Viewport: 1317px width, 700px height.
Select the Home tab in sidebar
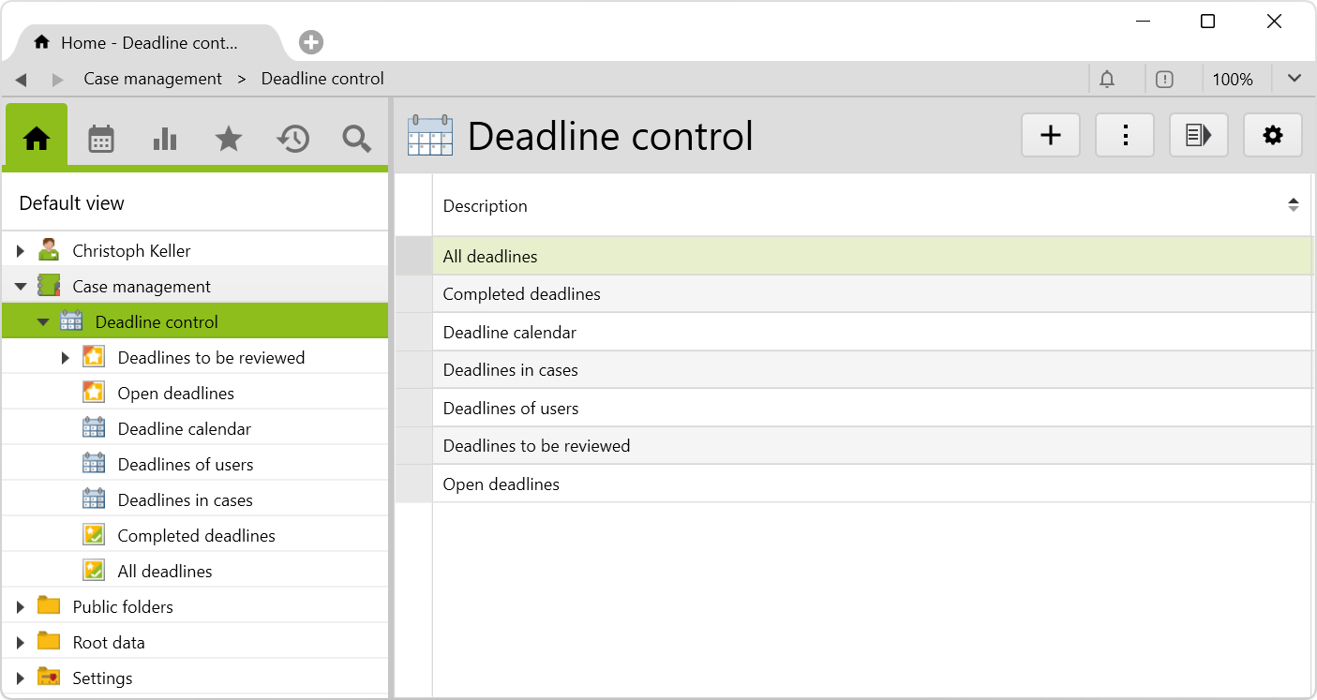point(37,139)
